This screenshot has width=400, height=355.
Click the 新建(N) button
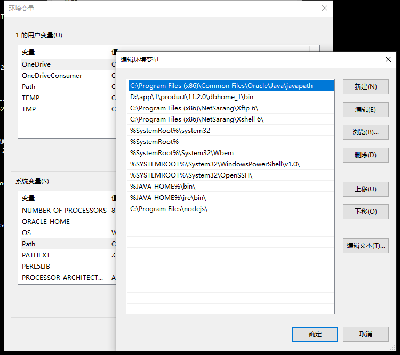click(365, 87)
